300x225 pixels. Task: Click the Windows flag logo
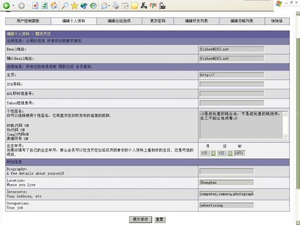tap(279, 4)
